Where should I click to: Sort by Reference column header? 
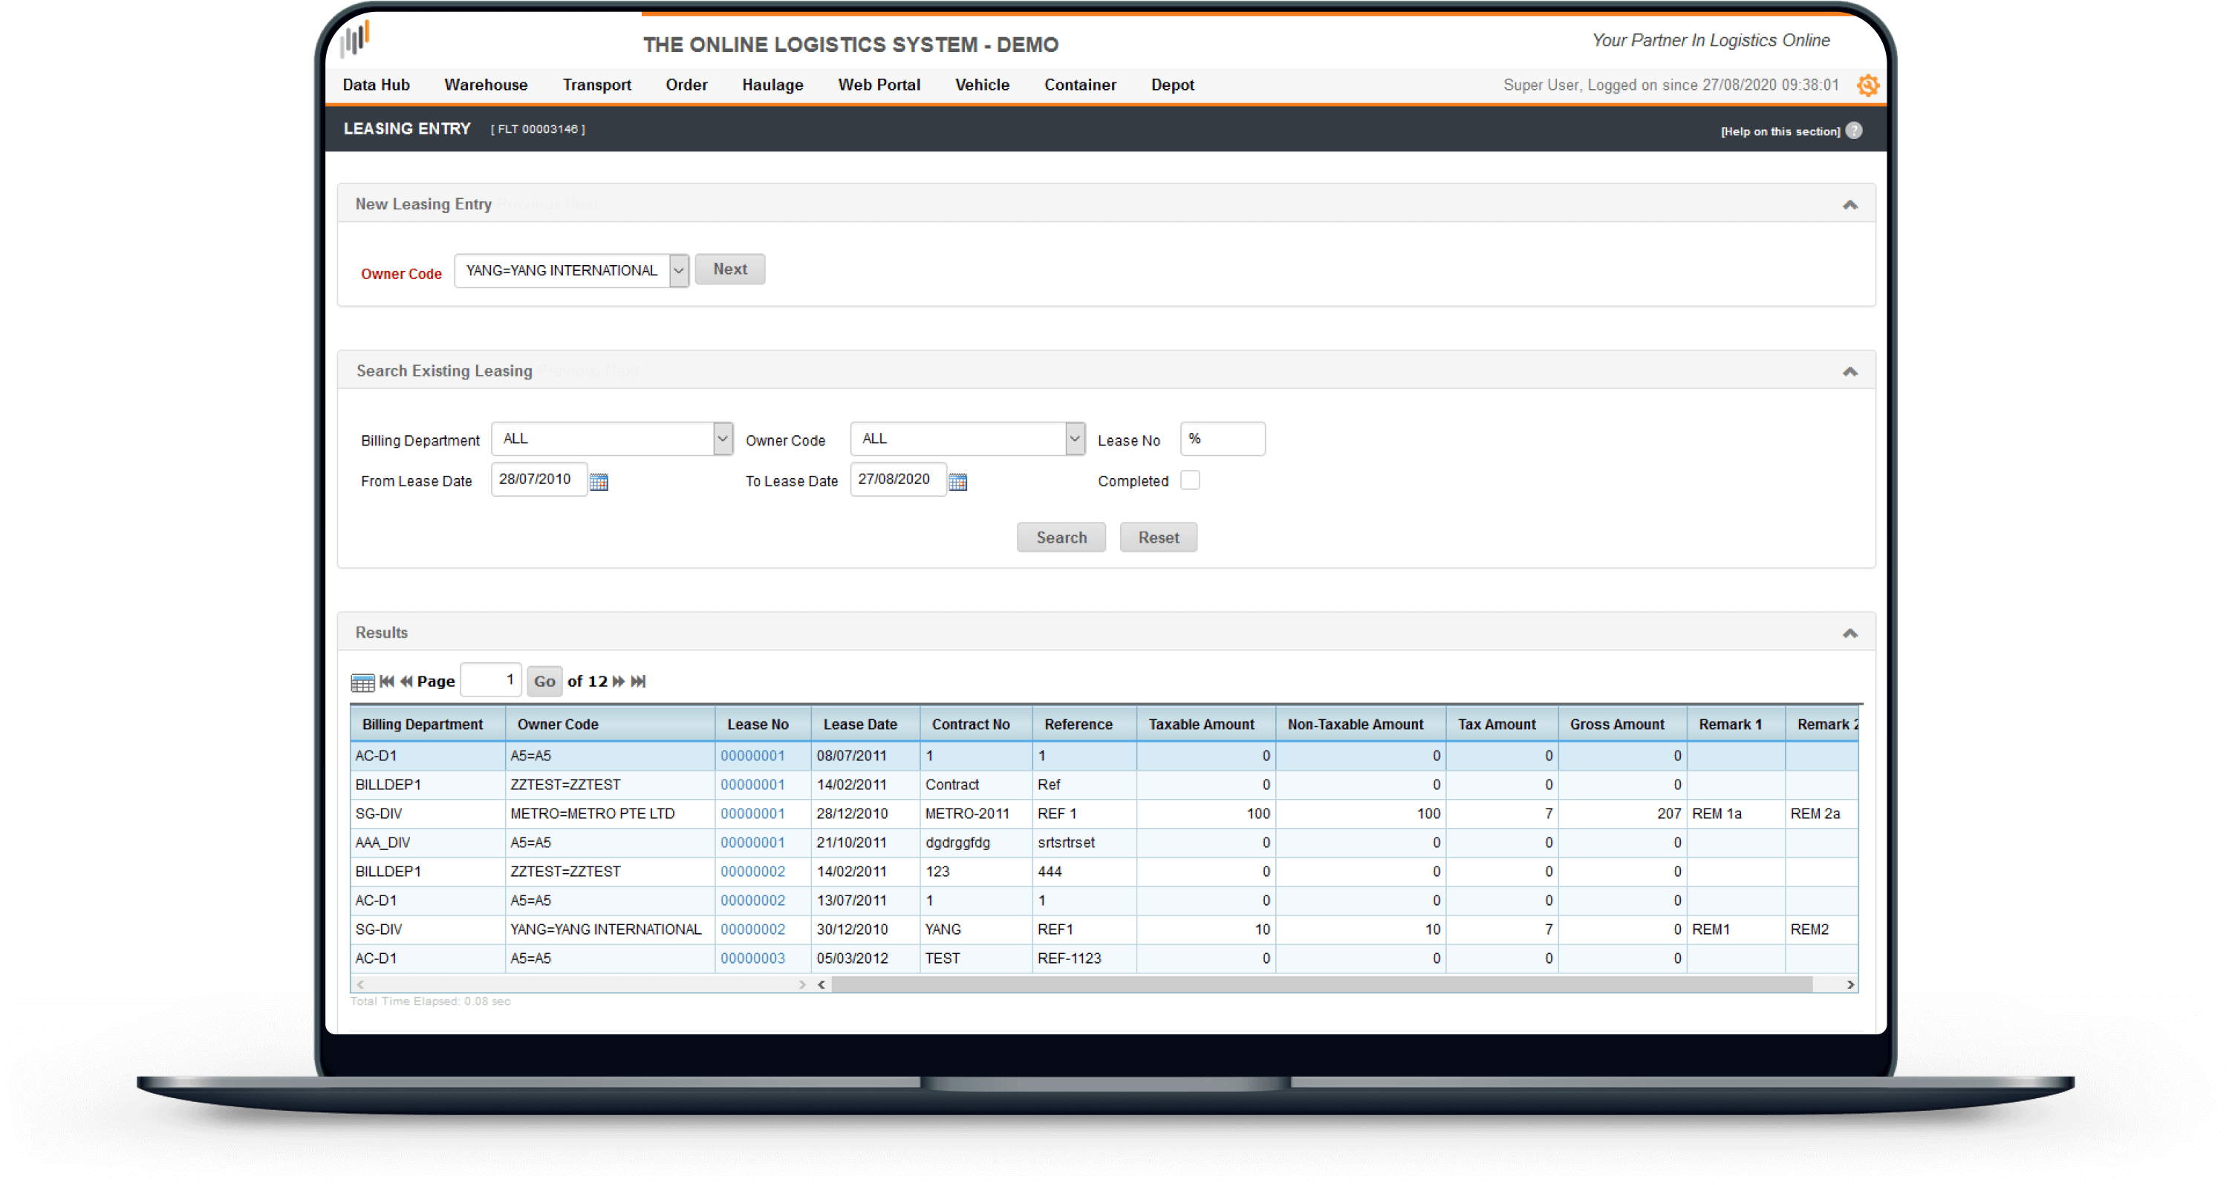[x=1085, y=725]
